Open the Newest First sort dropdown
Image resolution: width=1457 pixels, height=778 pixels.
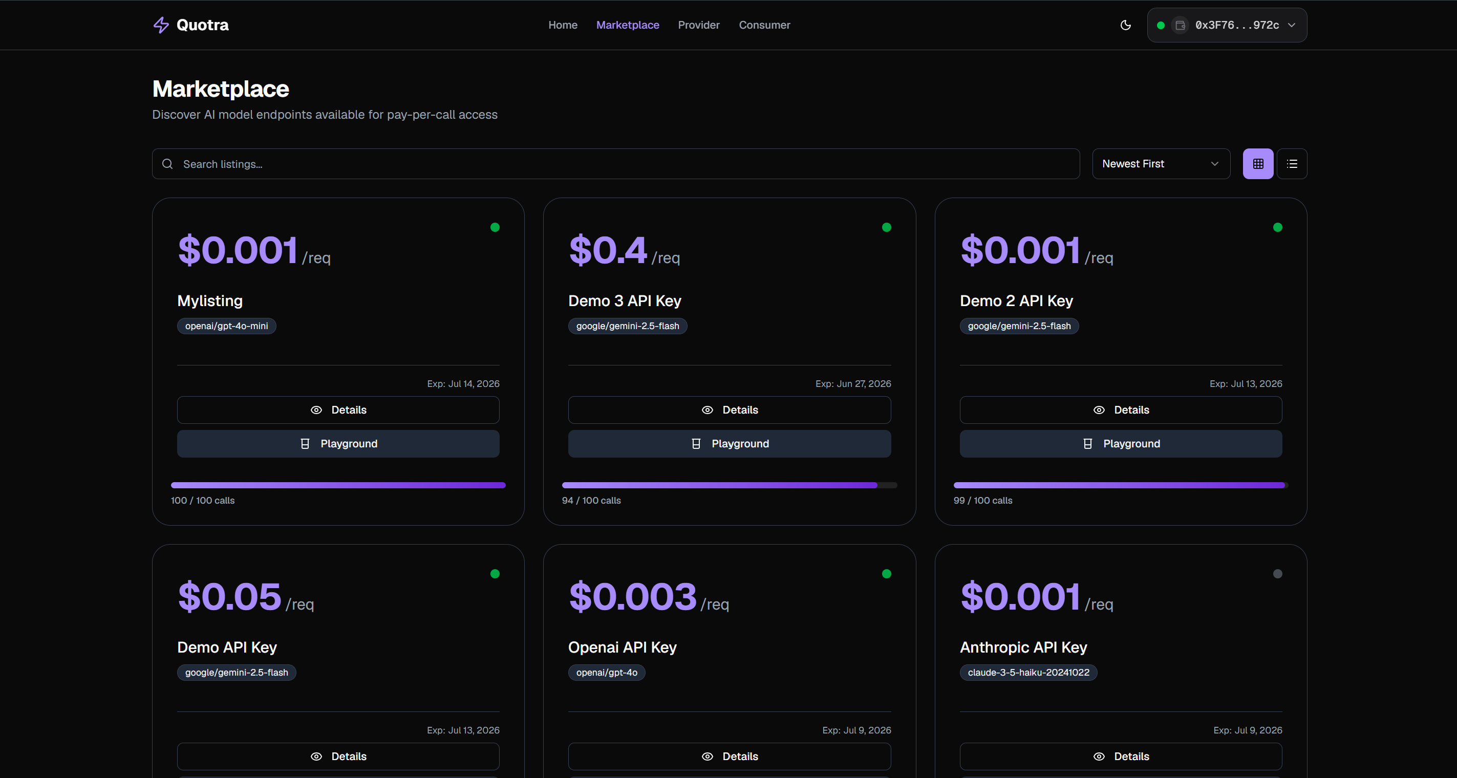(1161, 164)
